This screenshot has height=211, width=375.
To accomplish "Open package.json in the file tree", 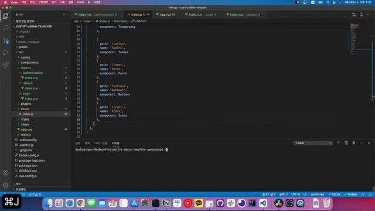I will point(28,165).
